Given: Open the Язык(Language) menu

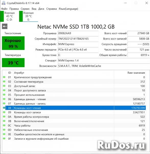Looking at the screenshot, I should pyautogui.click(x=68, y=9).
